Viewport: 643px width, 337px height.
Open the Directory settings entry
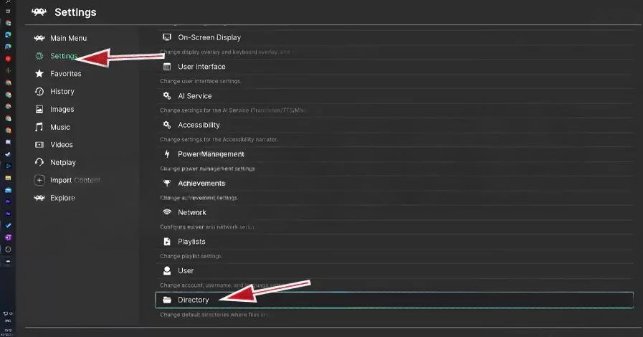(193, 300)
